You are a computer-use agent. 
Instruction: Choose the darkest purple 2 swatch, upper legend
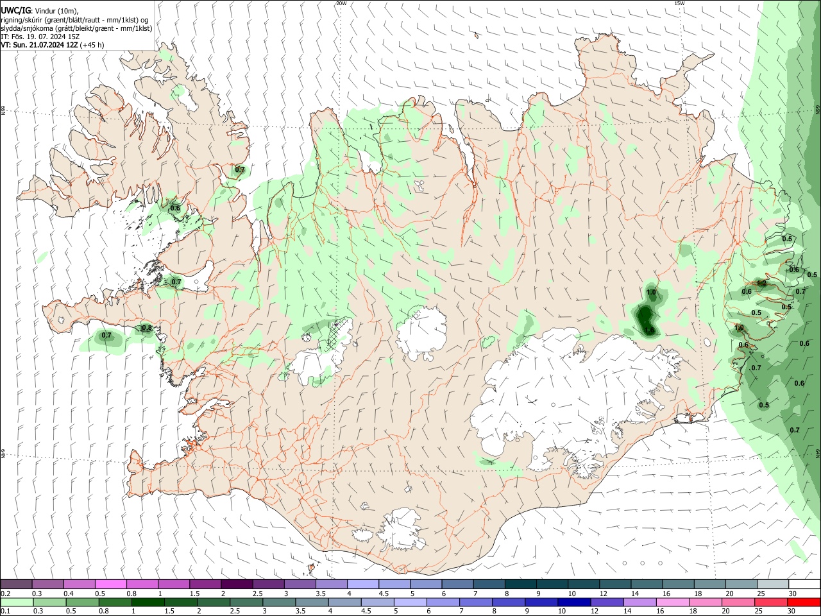pyautogui.click(x=237, y=584)
